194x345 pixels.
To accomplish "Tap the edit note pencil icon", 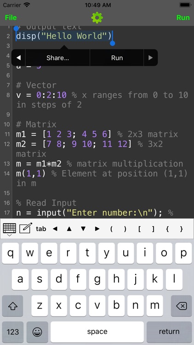I will point(26,228).
